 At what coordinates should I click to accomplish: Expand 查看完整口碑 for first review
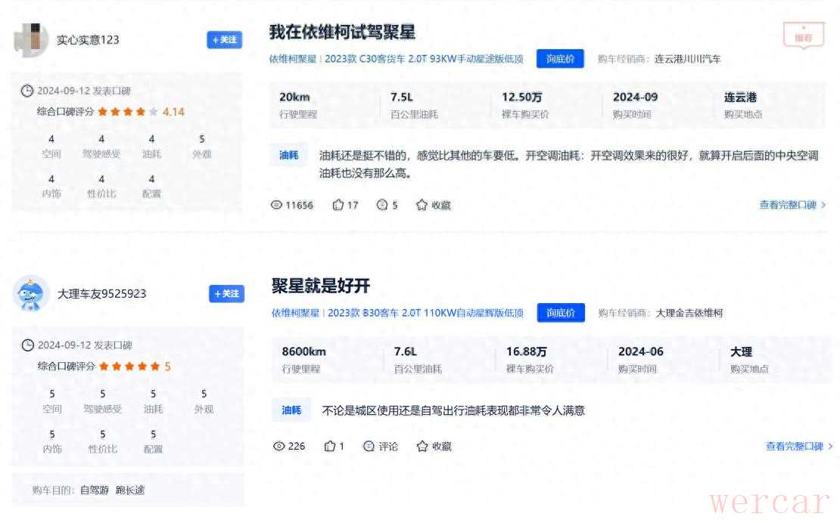point(792,205)
